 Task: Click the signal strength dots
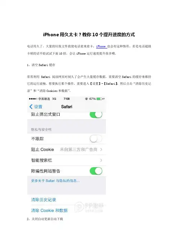(x=33, y=99)
